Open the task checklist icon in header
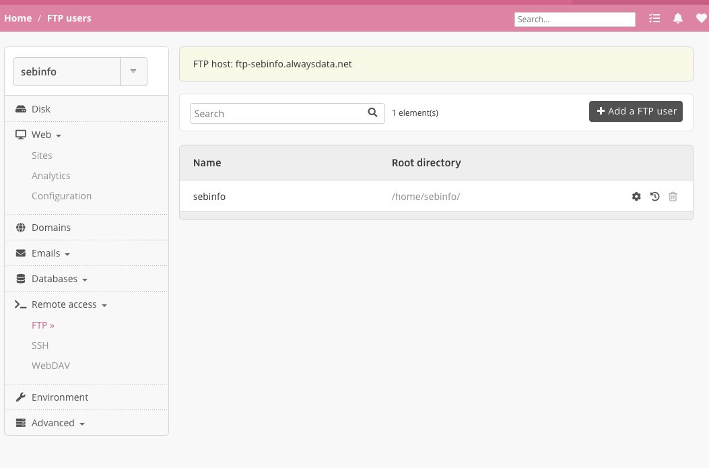The image size is (709, 468). [654, 19]
